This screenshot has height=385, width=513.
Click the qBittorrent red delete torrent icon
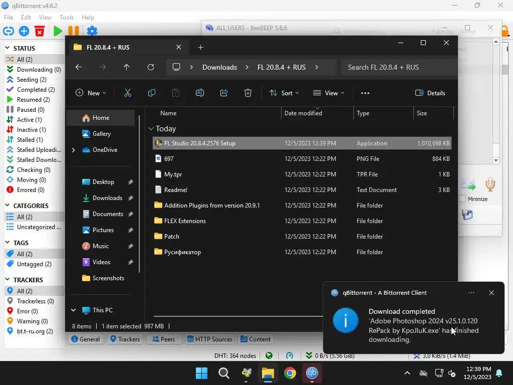tap(40, 31)
